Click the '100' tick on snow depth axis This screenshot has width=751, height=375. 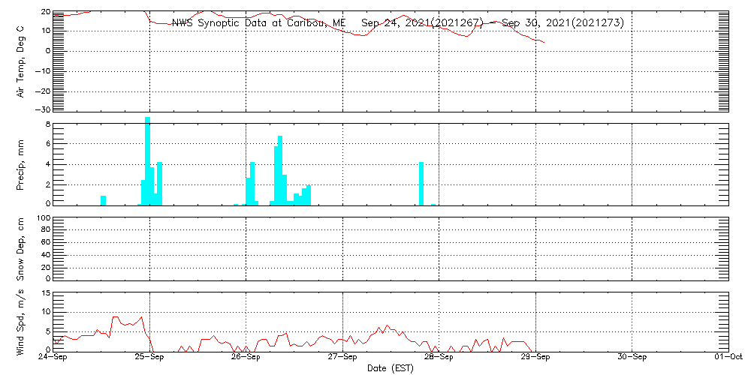42,218
